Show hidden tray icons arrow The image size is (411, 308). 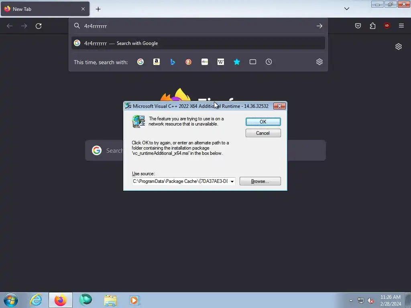pos(351,300)
